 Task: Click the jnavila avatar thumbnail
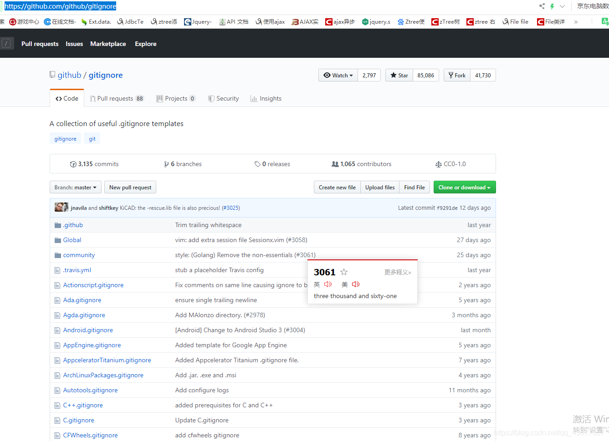(x=59, y=208)
